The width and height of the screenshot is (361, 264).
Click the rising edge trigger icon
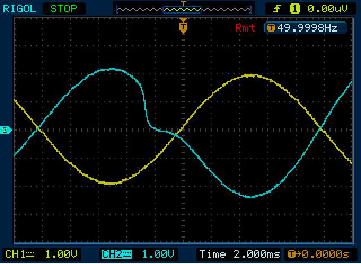277,9
